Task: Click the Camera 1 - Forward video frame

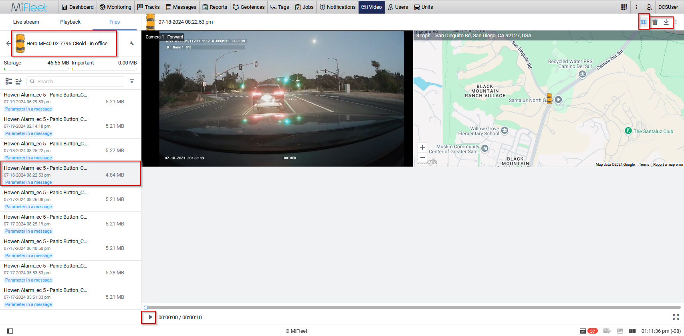Action: [x=277, y=99]
